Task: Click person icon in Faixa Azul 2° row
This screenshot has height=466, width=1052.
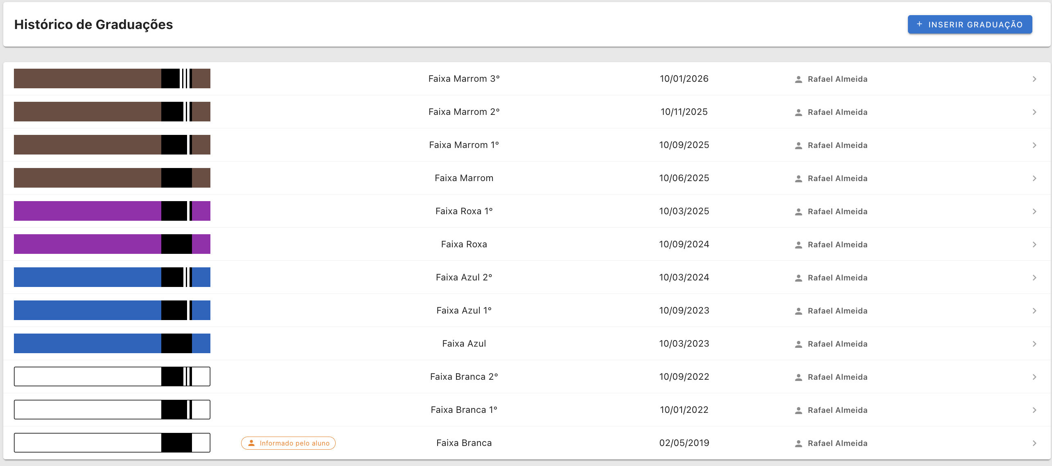Action: (798, 278)
